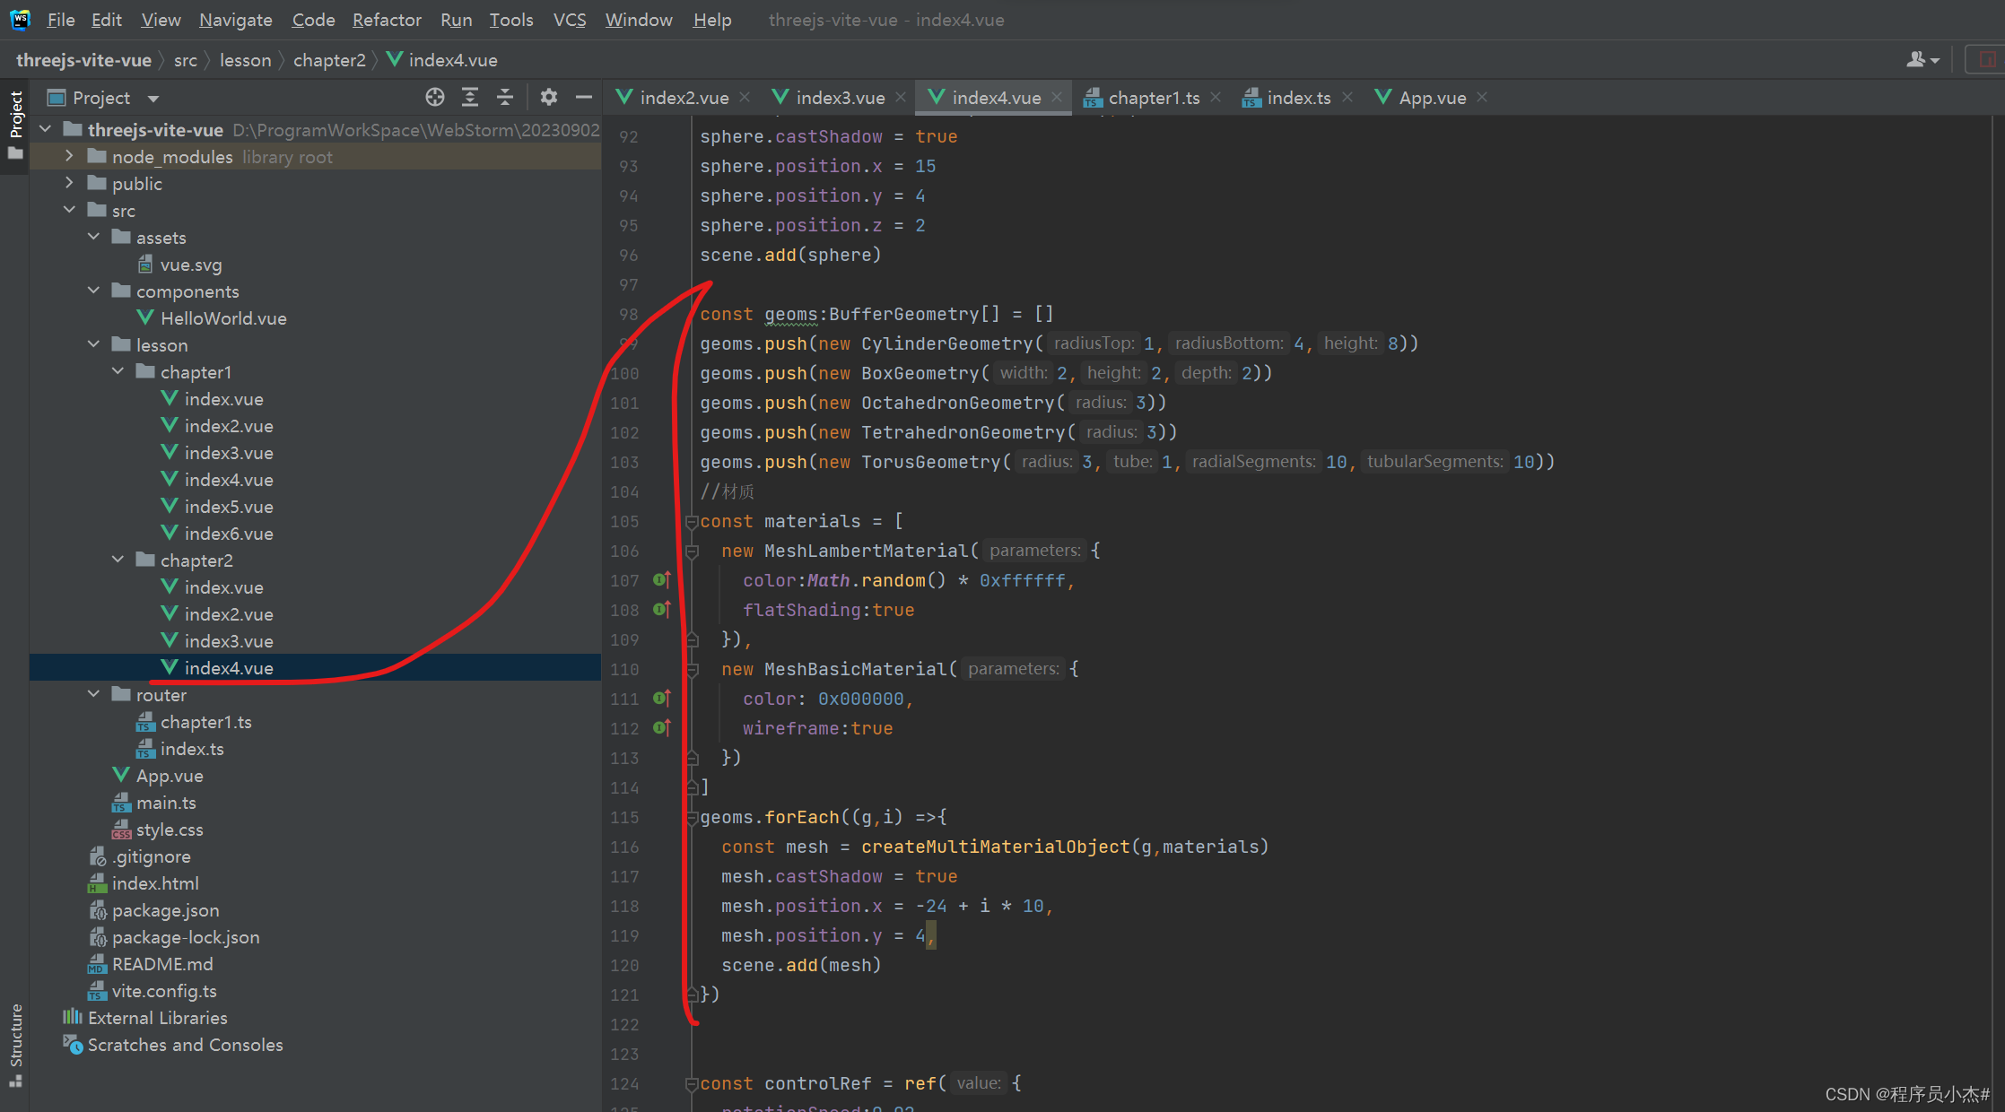The image size is (2005, 1112).
Task: Click the Collapse All icon in Project panel
Action: coord(505,97)
